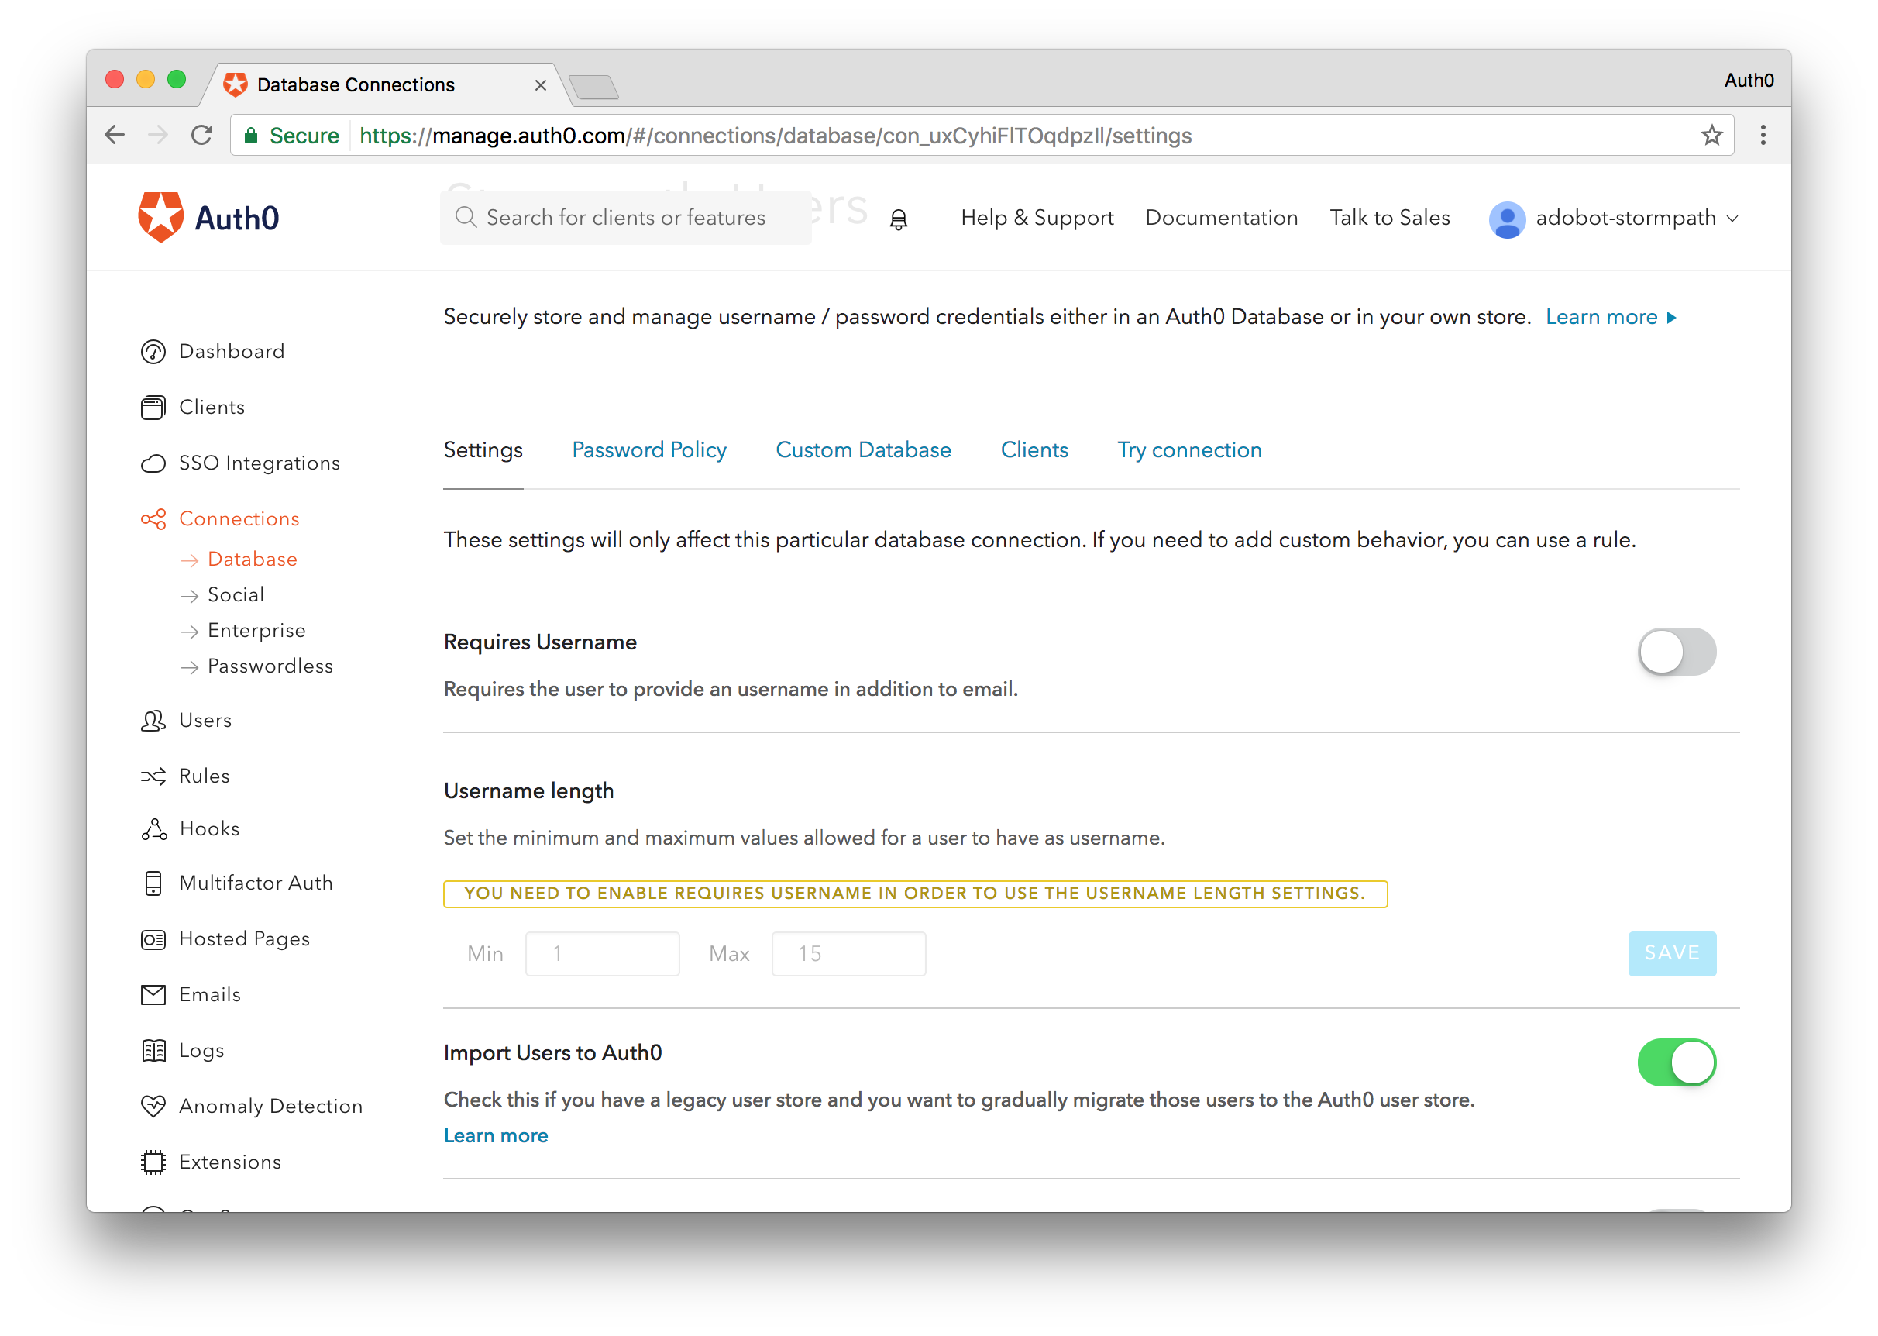This screenshot has height=1336, width=1878.
Task: Collapse the Connections sidebar section
Action: [239, 519]
